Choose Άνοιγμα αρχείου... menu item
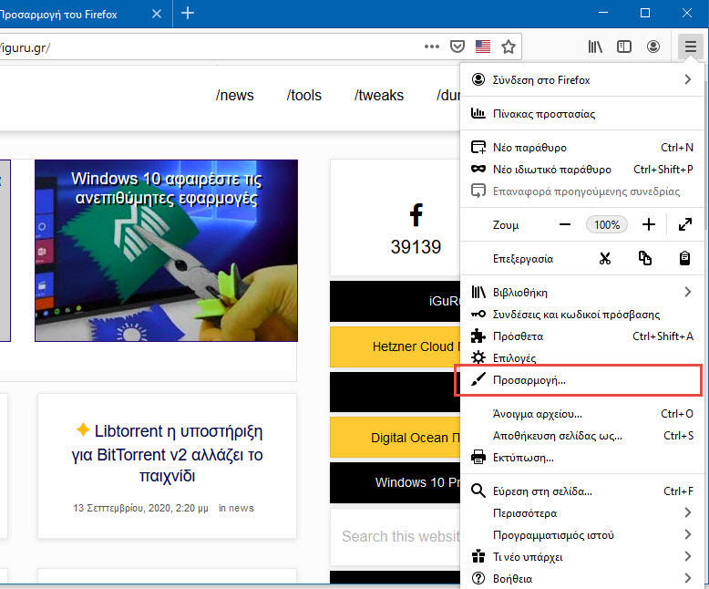Image resolution: width=709 pixels, height=589 pixels. (581, 414)
